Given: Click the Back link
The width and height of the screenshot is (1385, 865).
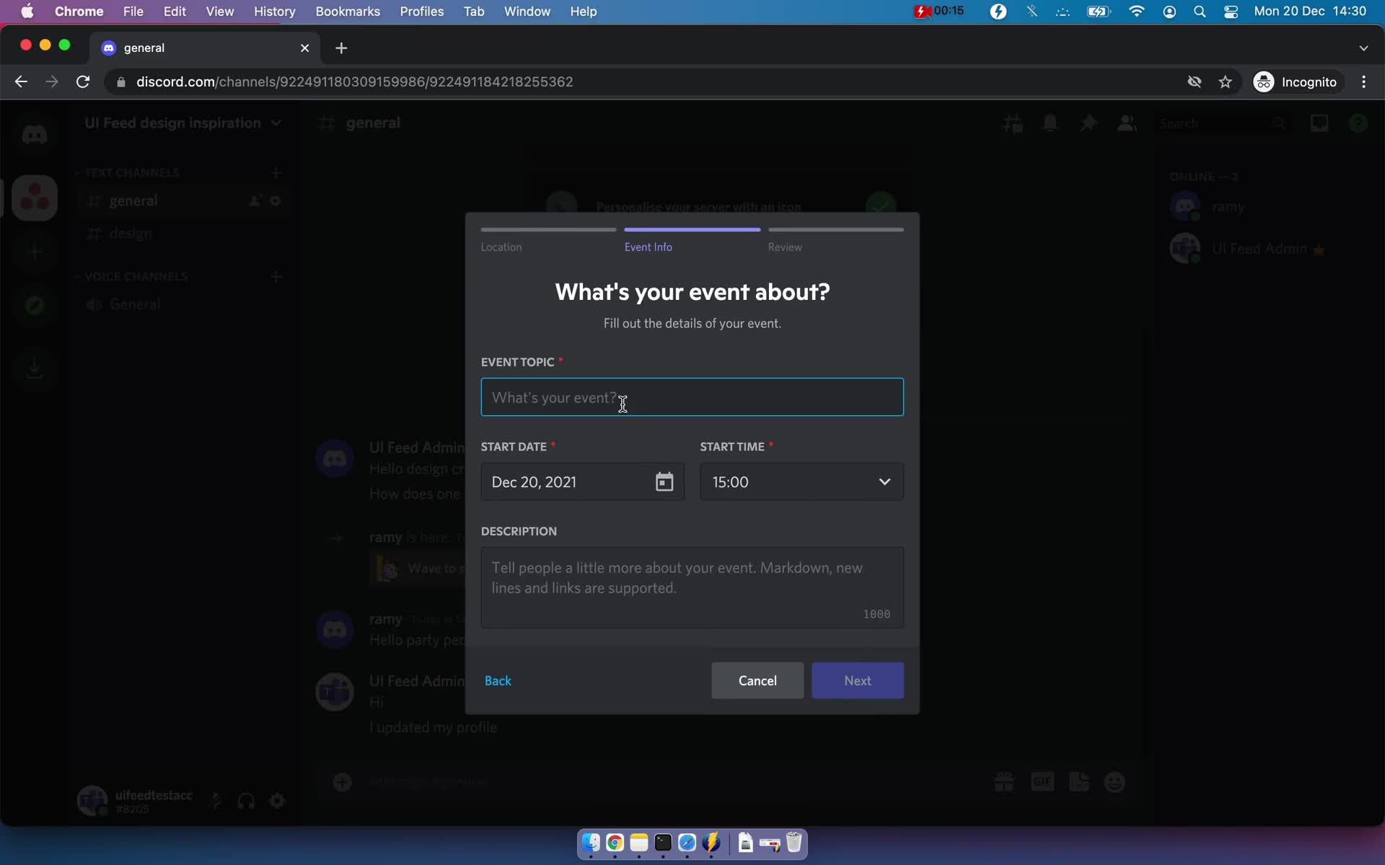Looking at the screenshot, I should pyautogui.click(x=498, y=680).
